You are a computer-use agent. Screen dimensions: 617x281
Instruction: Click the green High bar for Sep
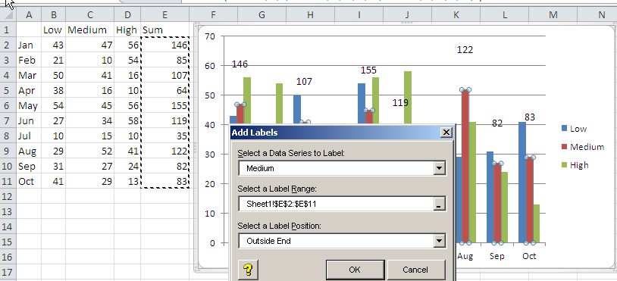pos(505,208)
